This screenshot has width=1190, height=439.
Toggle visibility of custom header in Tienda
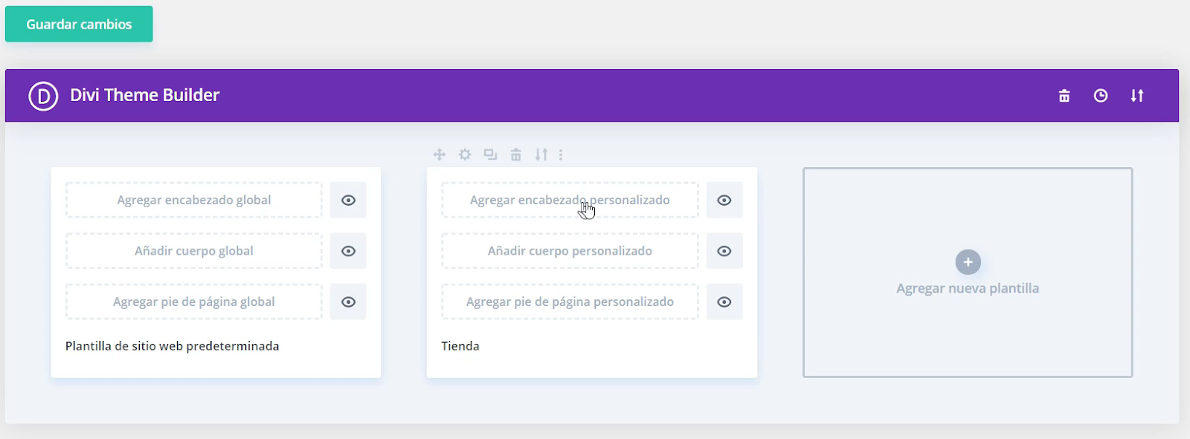click(x=724, y=201)
